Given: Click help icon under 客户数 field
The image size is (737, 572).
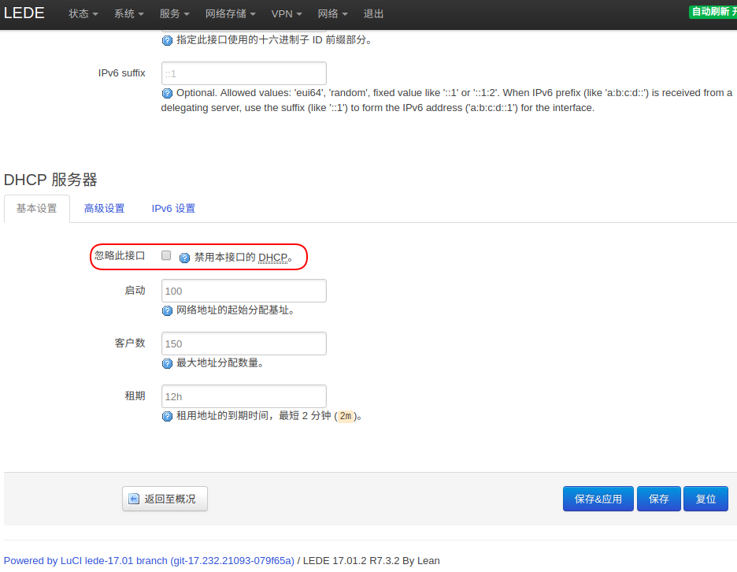Looking at the screenshot, I should point(167,363).
